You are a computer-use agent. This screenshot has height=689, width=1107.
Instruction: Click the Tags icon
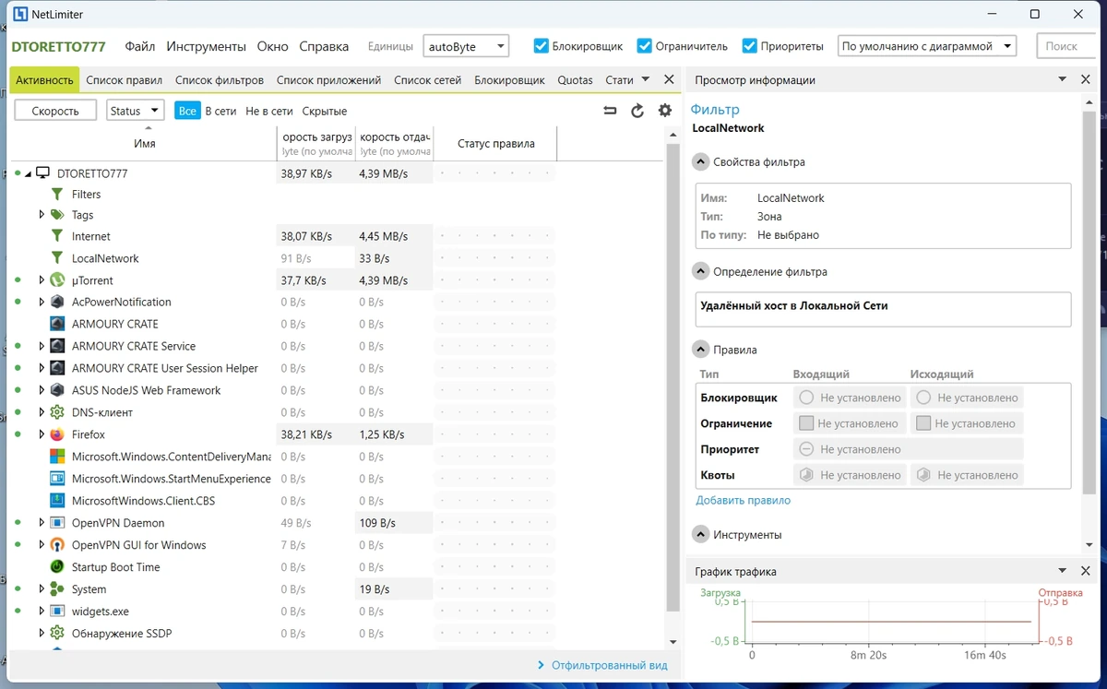click(57, 215)
